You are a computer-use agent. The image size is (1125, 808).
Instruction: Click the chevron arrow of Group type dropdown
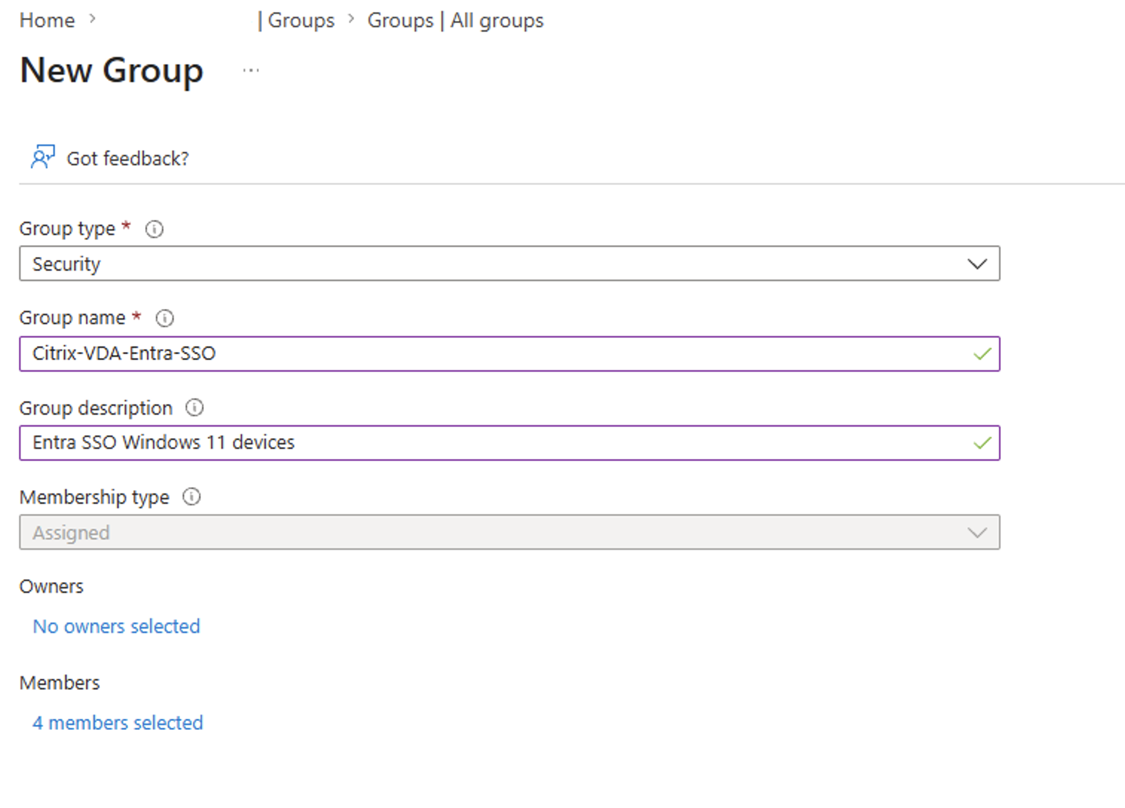(x=977, y=264)
